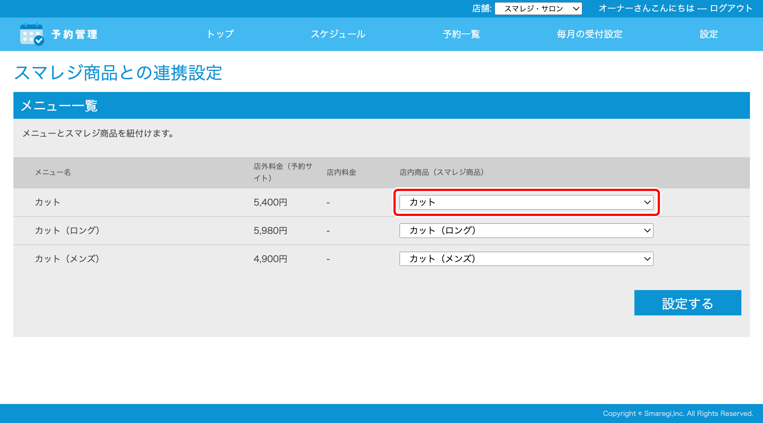The height and width of the screenshot is (423, 763).
Task: Select 毎月の受付設定 in the nav bar
Action: click(589, 34)
